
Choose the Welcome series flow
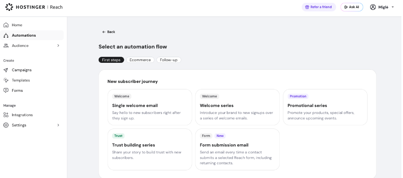click(237, 107)
